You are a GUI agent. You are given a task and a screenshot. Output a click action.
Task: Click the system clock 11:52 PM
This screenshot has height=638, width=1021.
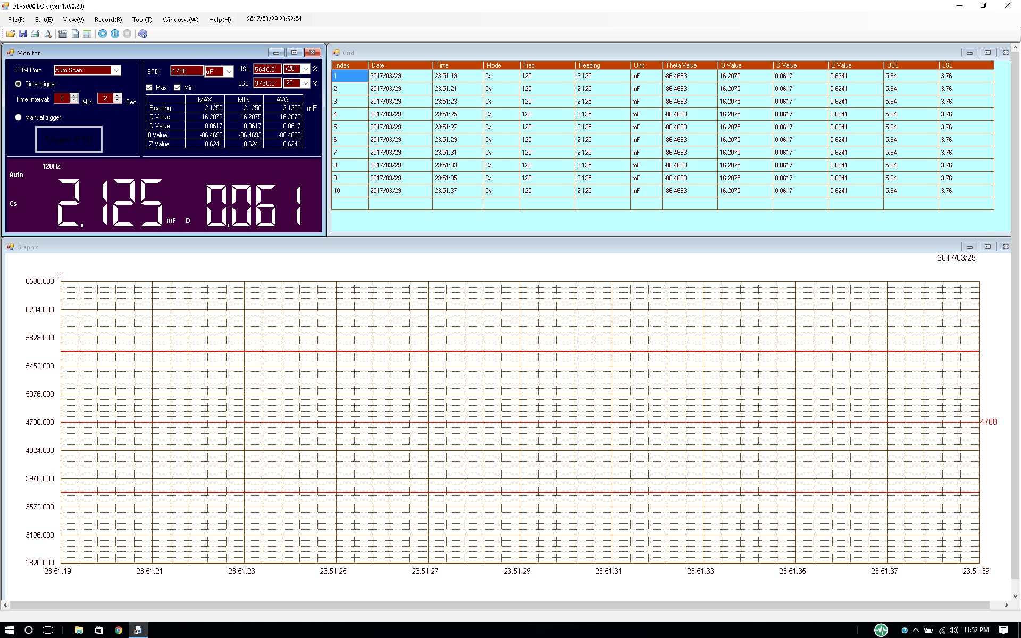(x=976, y=630)
